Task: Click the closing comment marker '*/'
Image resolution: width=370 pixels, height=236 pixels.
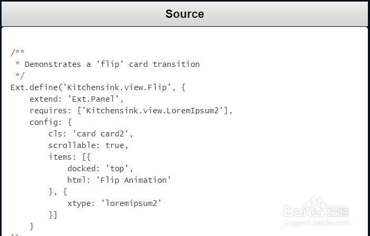Action: point(19,76)
